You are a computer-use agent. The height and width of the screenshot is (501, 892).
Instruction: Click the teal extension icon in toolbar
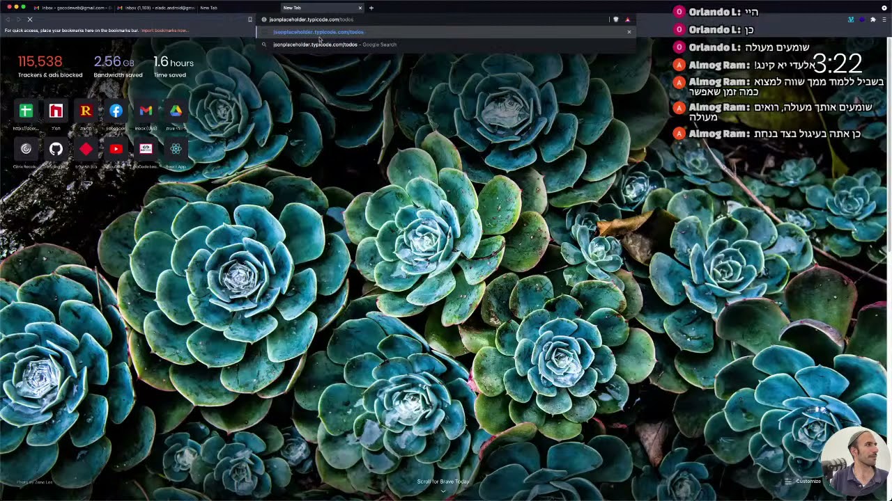click(x=851, y=19)
